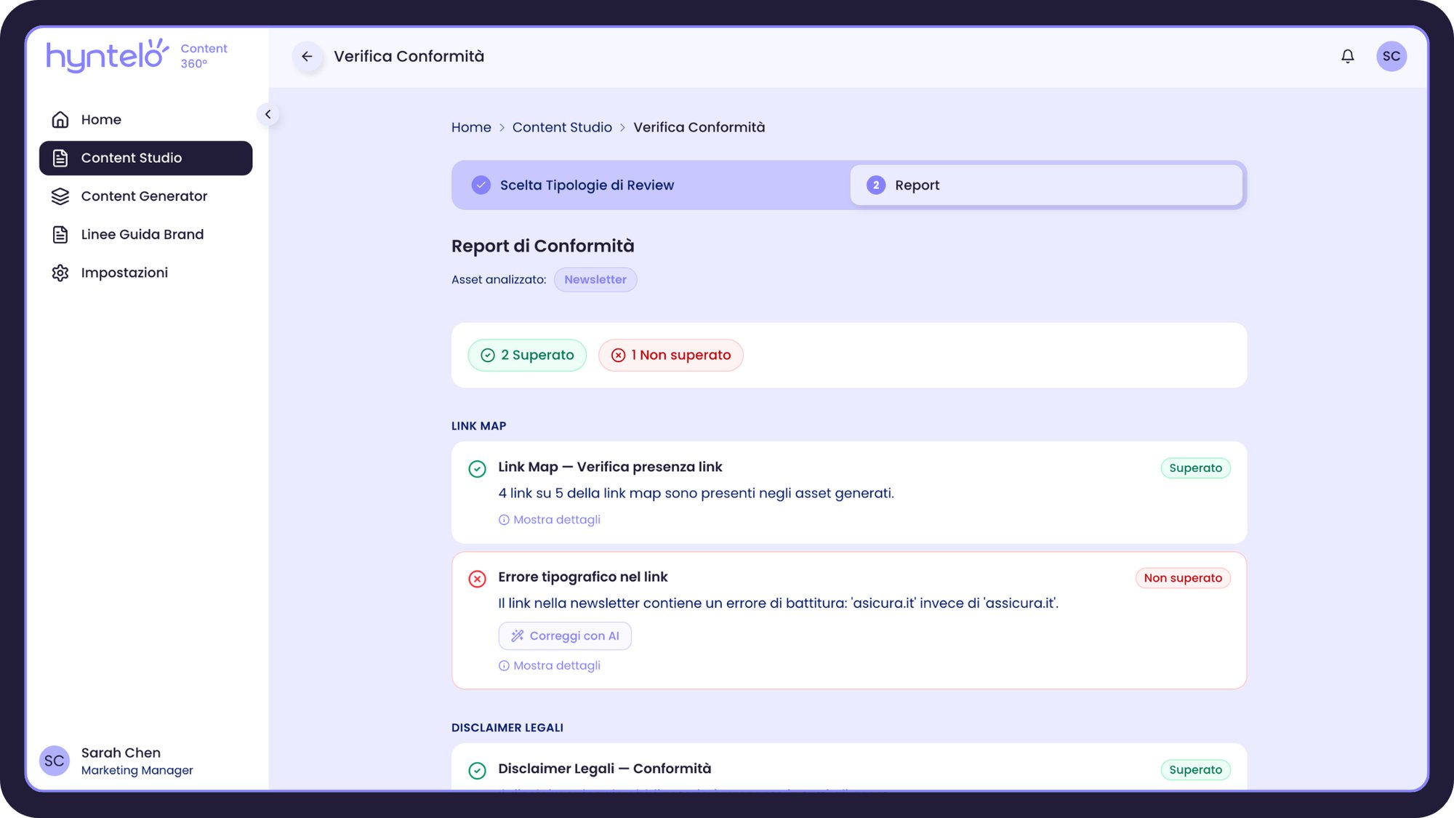Click the Verifica Conformità breadcrumb text
The height and width of the screenshot is (818, 1454).
(x=699, y=127)
